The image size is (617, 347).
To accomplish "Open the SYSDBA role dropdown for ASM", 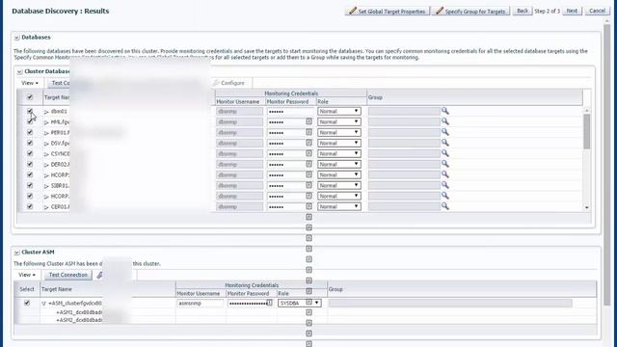I will click(300, 303).
